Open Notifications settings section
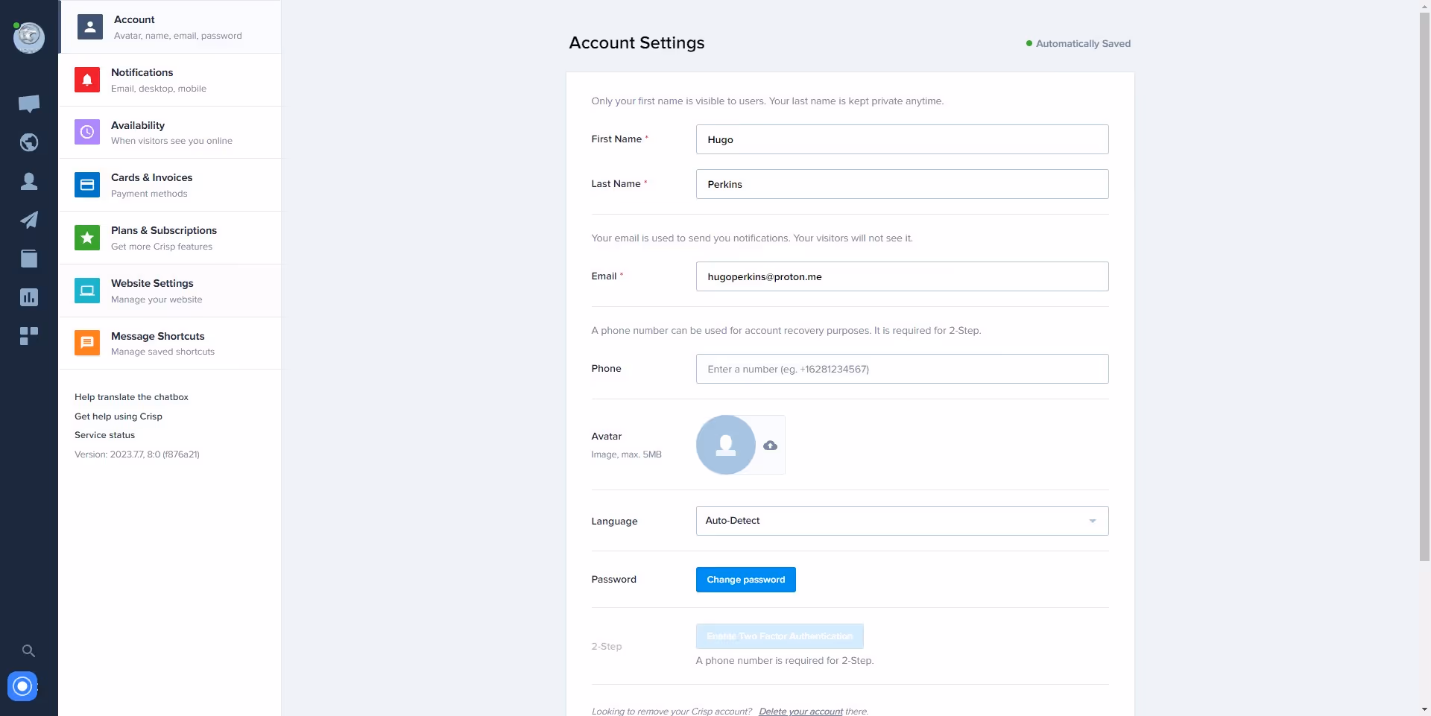Image resolution: width=1431 pixels, height=716 pixels. click(x=171, y=80)
